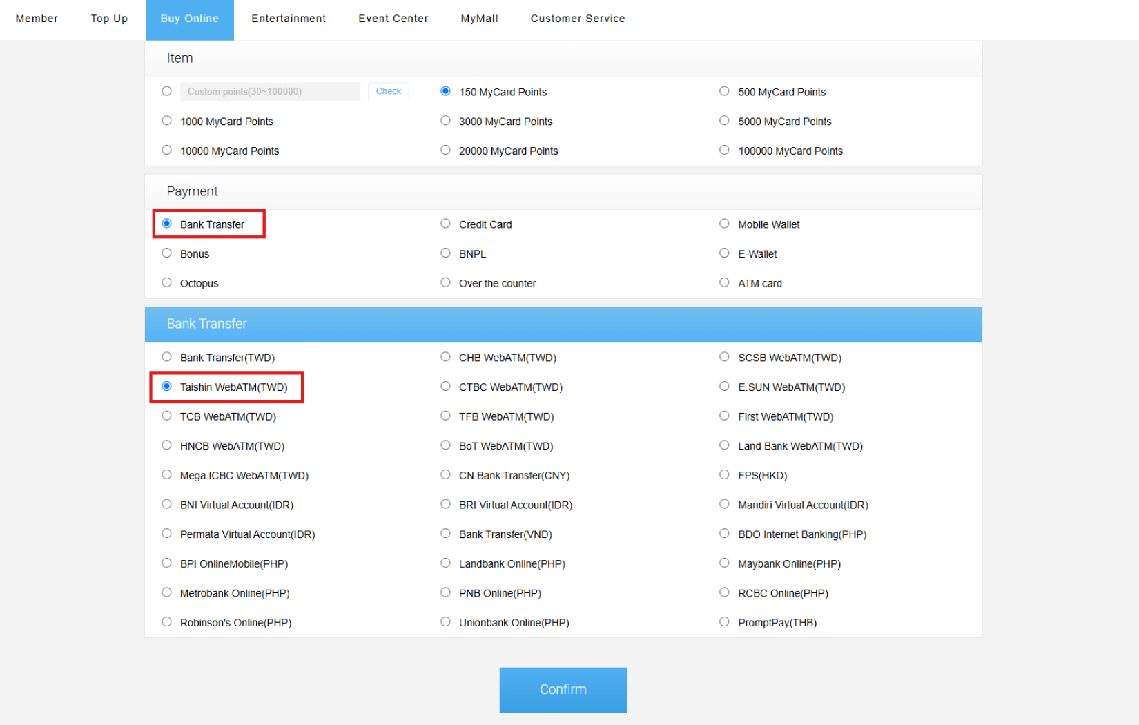
Task: Choose Bank Transfer(VND)
Action: [445, 534]
